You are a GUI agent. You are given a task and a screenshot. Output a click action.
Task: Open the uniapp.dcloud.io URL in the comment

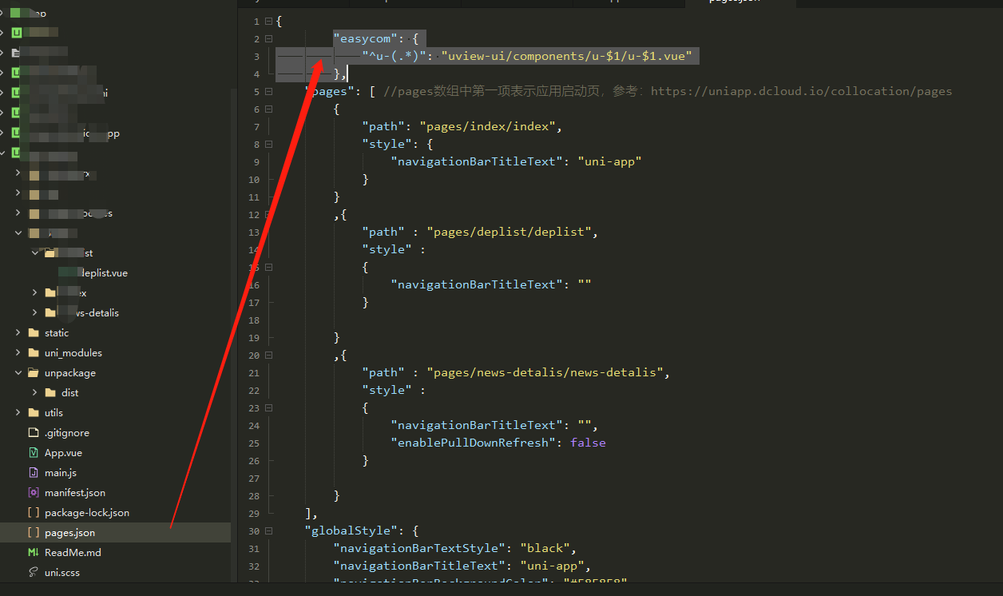(x=801, y=91)
